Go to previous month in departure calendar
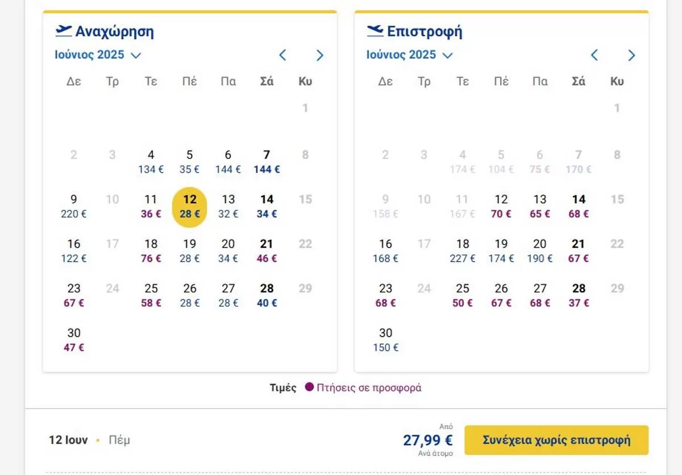Image resolution: width=682 pixels, height=475 pixels. coord(282,55)
